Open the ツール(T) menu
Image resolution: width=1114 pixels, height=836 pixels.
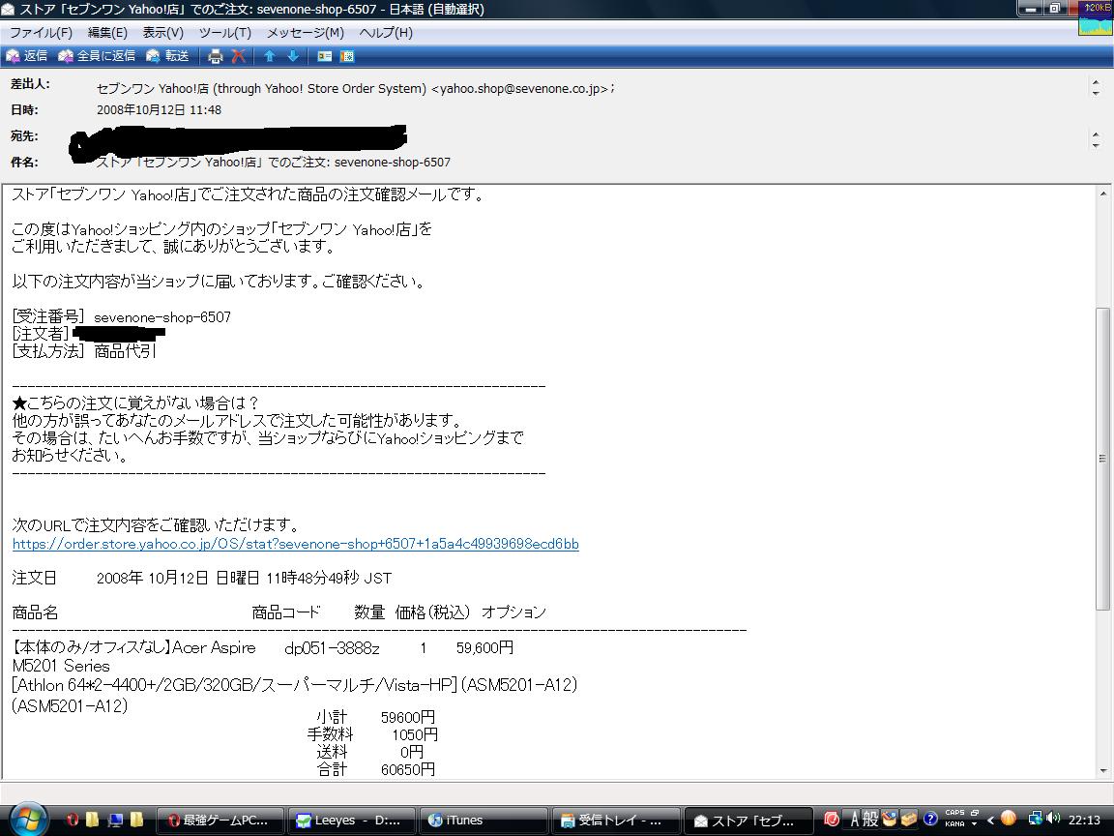(224, 33)
